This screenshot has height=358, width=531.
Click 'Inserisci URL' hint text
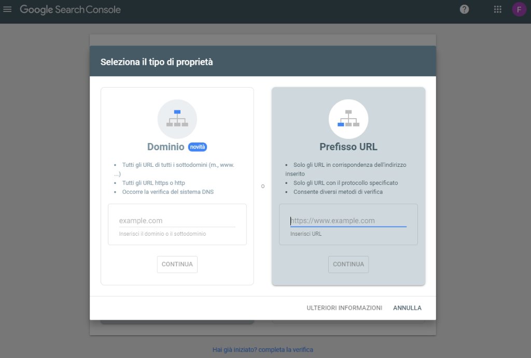tap(306, 234)
